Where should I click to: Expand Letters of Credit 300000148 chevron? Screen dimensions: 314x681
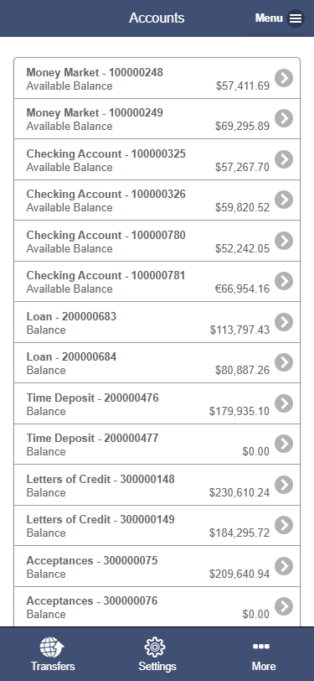point(284,485)
